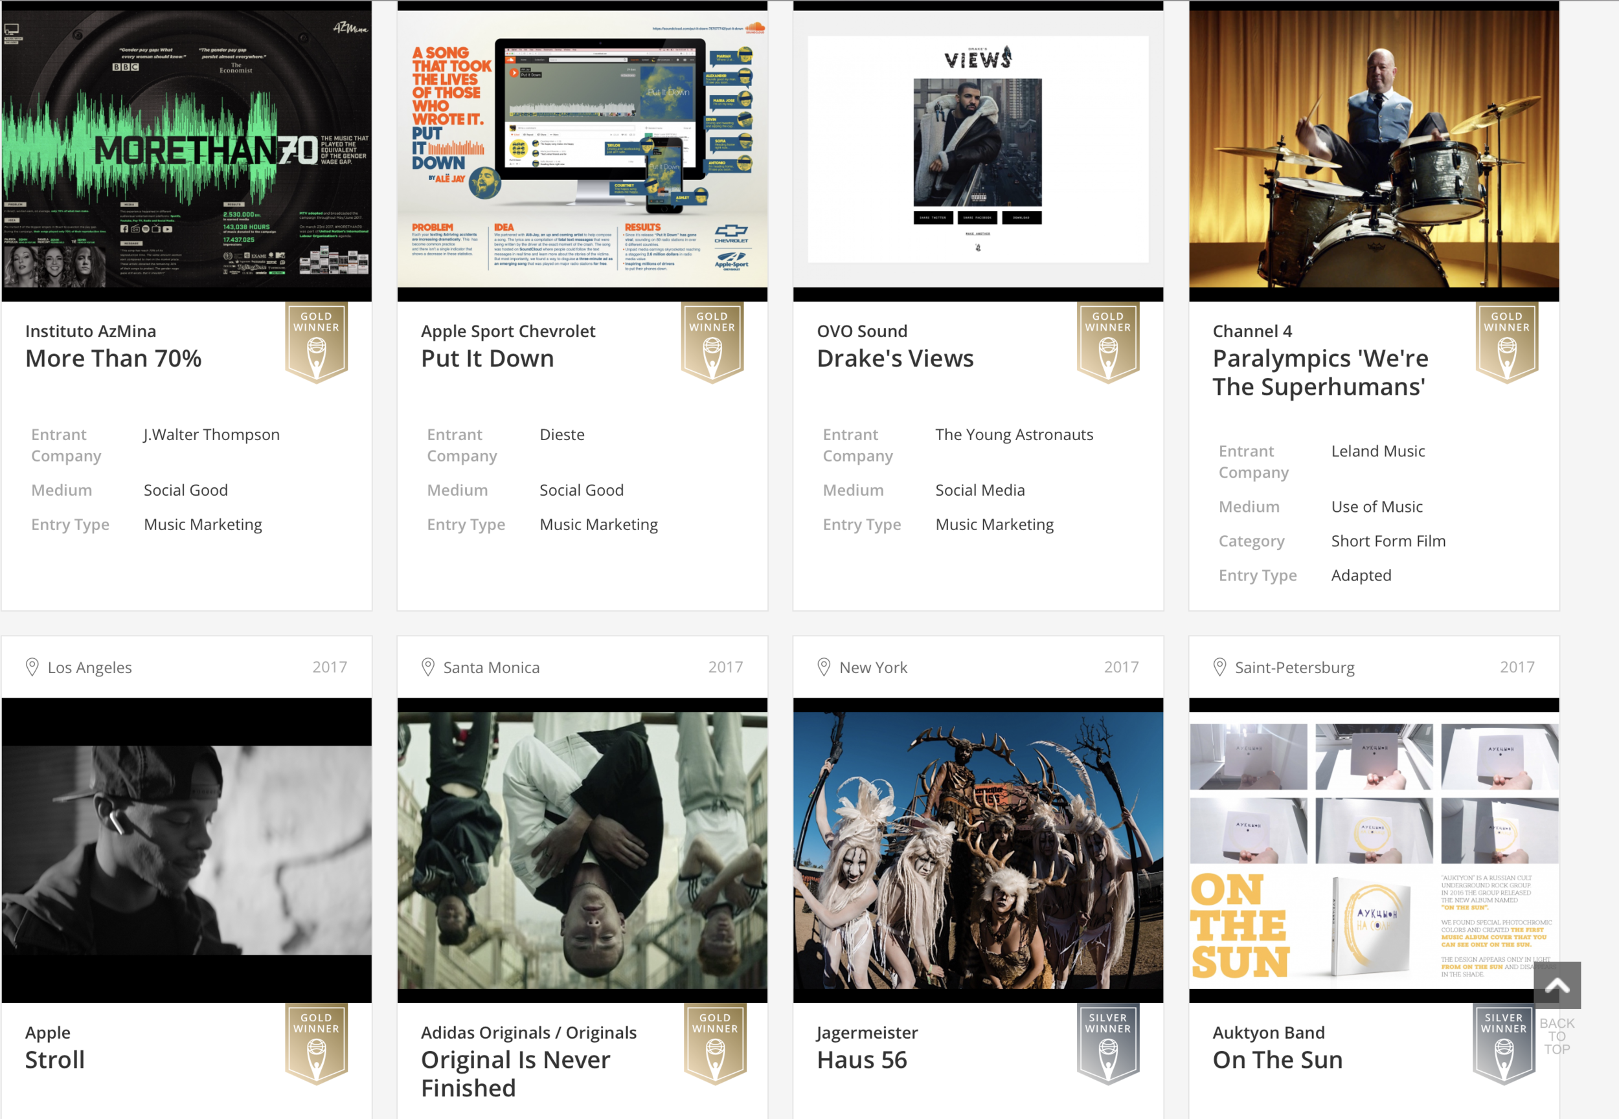Click the J.Walter Thompson entrant company text
Image resolution: width=1619 pixels, height=1119 pixels.
coord(211,435)
